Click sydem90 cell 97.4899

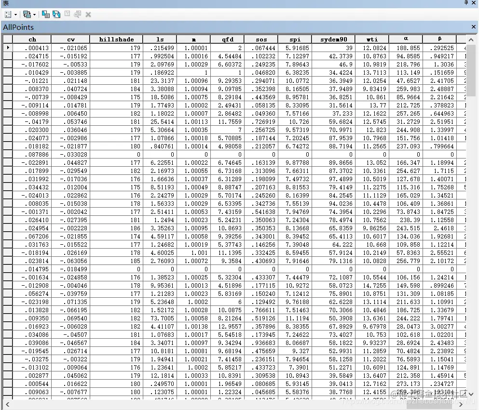(x=333, y=179)
